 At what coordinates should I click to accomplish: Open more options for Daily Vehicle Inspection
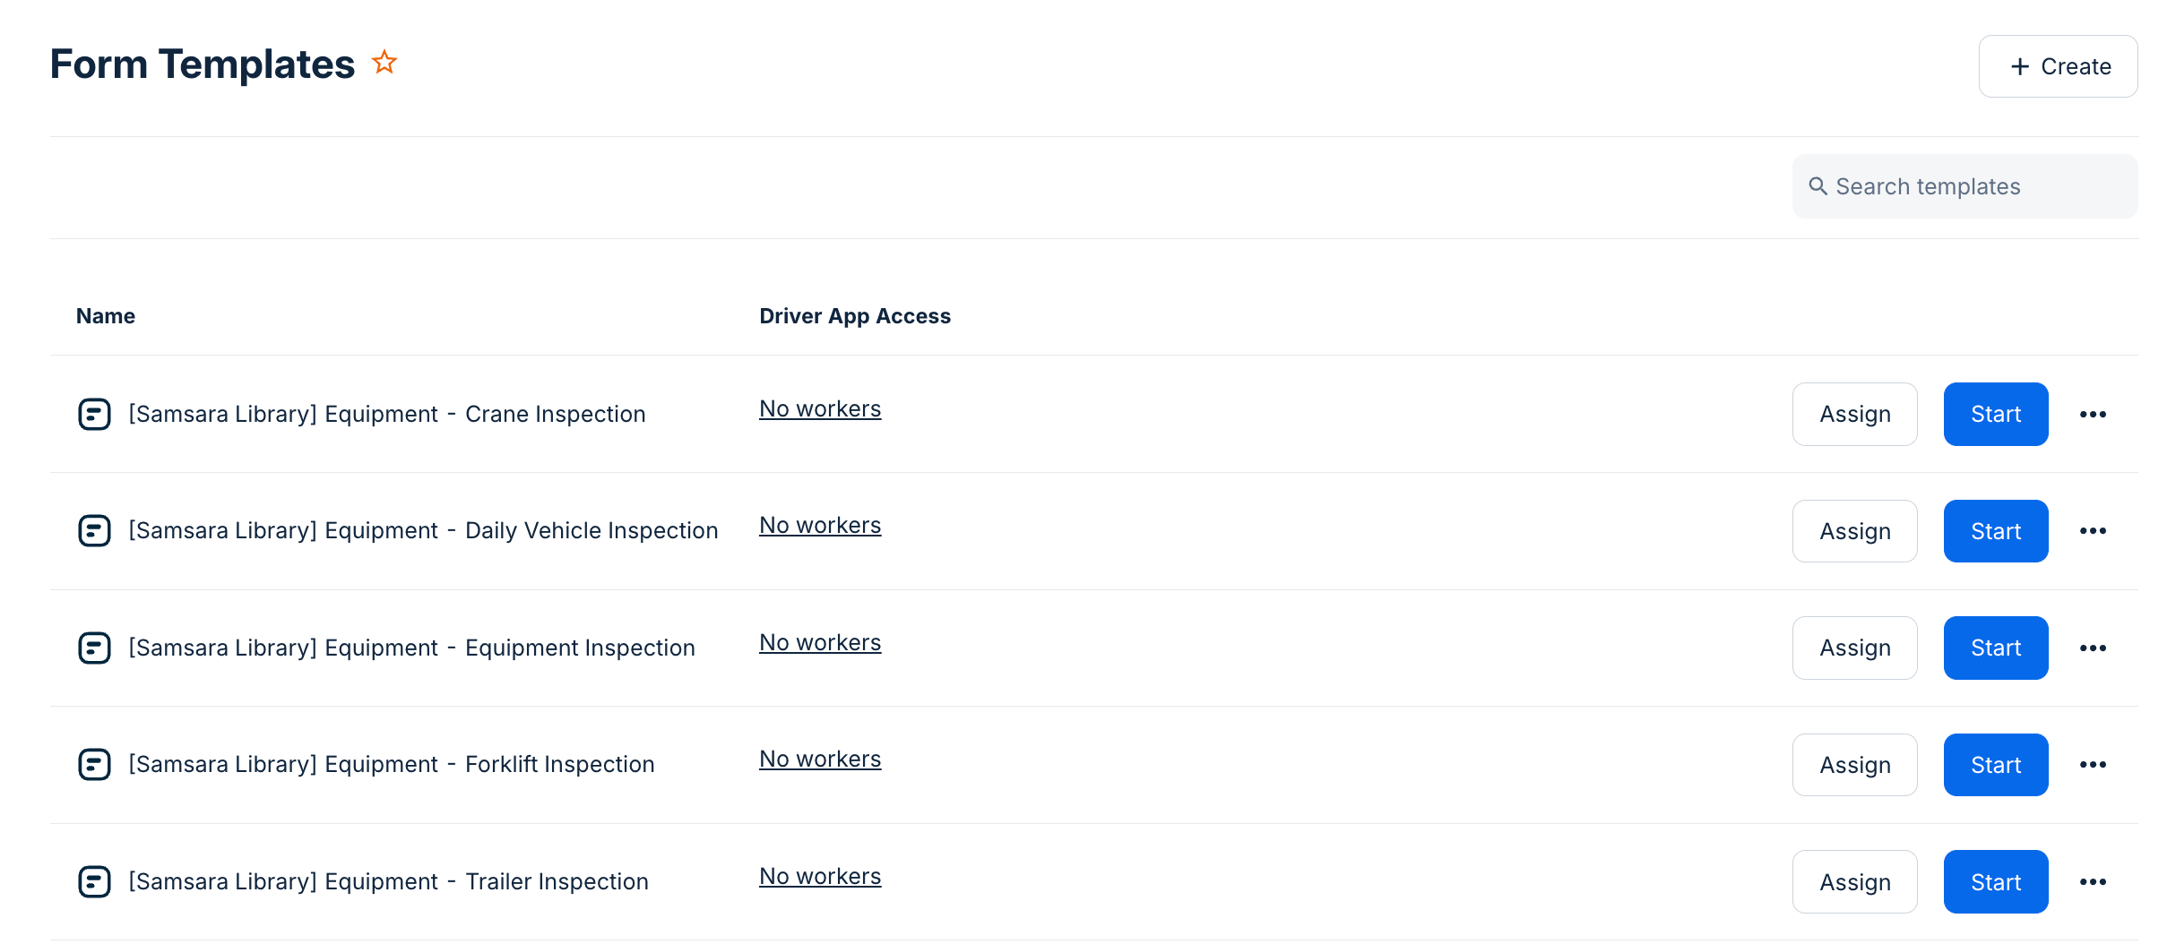click(x=2093, y=531)
